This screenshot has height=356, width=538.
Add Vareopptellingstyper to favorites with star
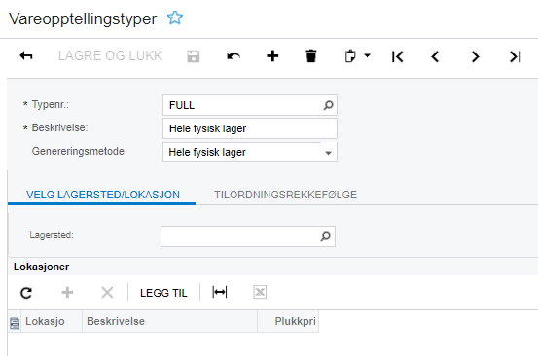[x=175, y=18]
